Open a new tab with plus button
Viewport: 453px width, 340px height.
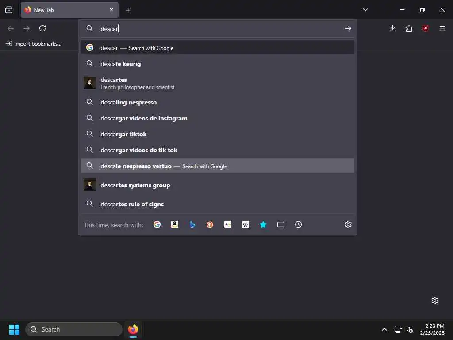[128, 10]
